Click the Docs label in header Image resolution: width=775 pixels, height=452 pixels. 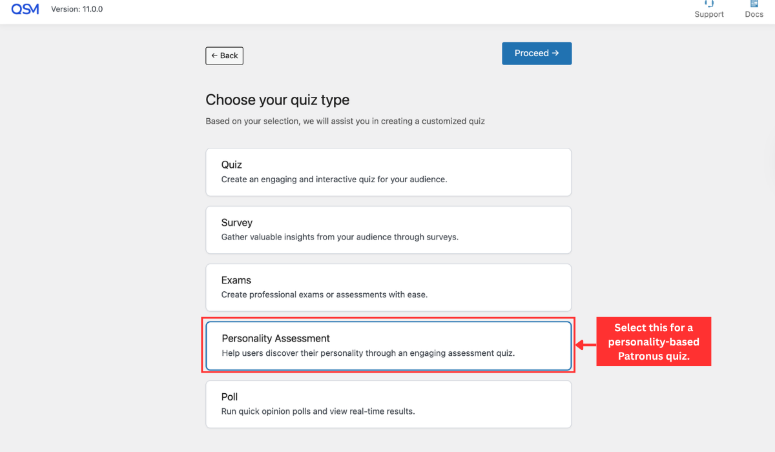click(x=754, y=14)
